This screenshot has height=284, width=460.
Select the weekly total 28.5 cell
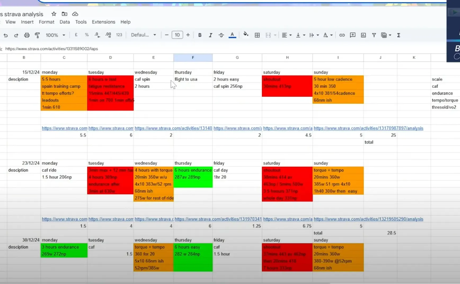click(381, 233)
